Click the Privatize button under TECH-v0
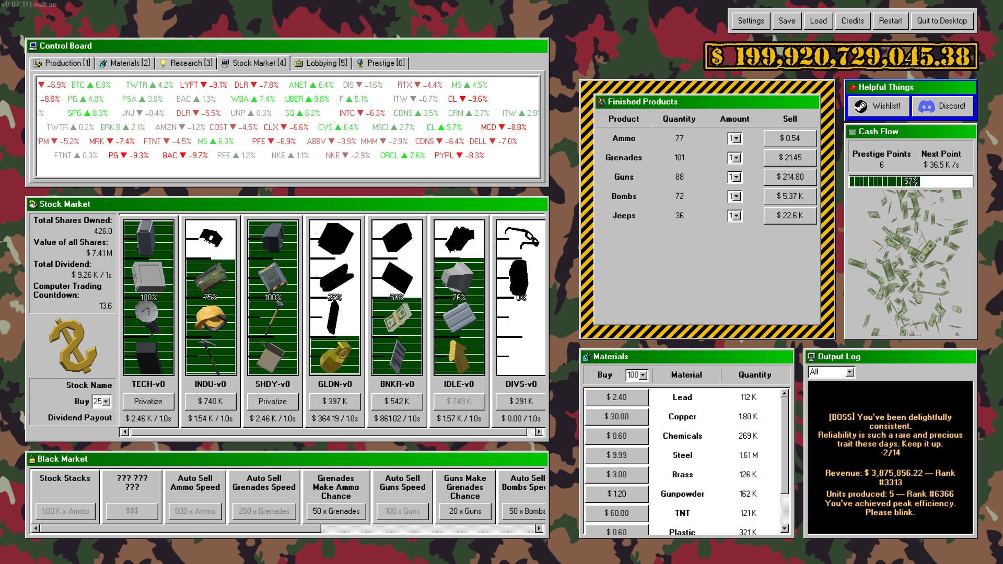The width and height of the screenshot is (1003, 564). 148,401
